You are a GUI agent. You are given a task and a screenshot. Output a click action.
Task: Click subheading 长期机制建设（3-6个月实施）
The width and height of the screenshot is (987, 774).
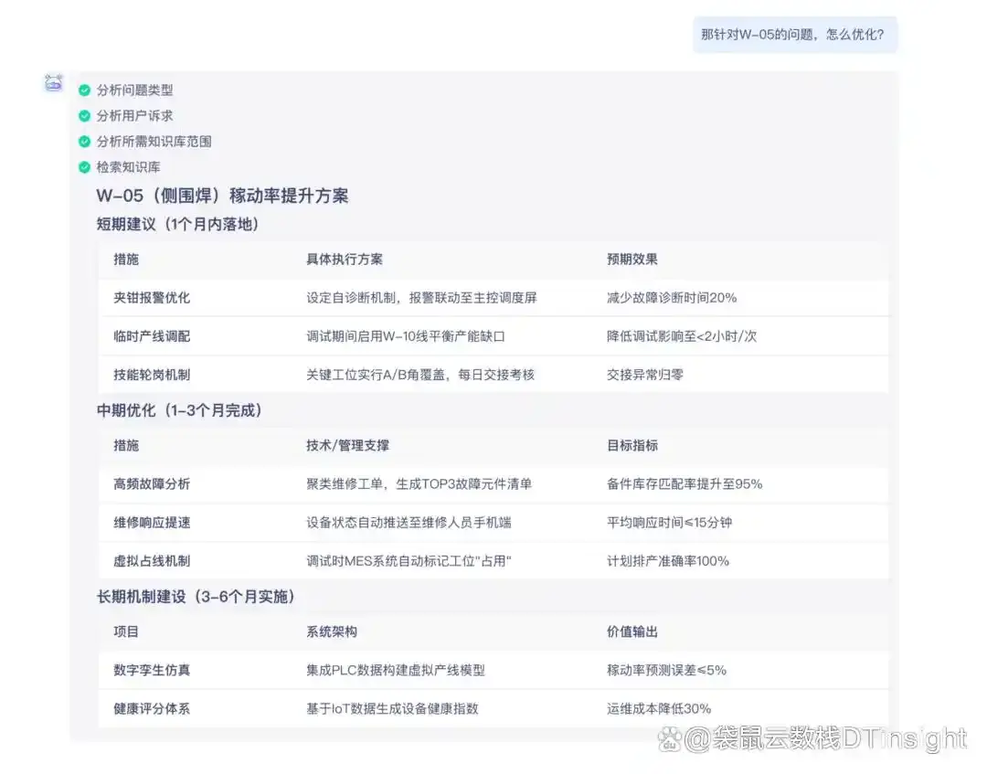[x=196, y=597]
